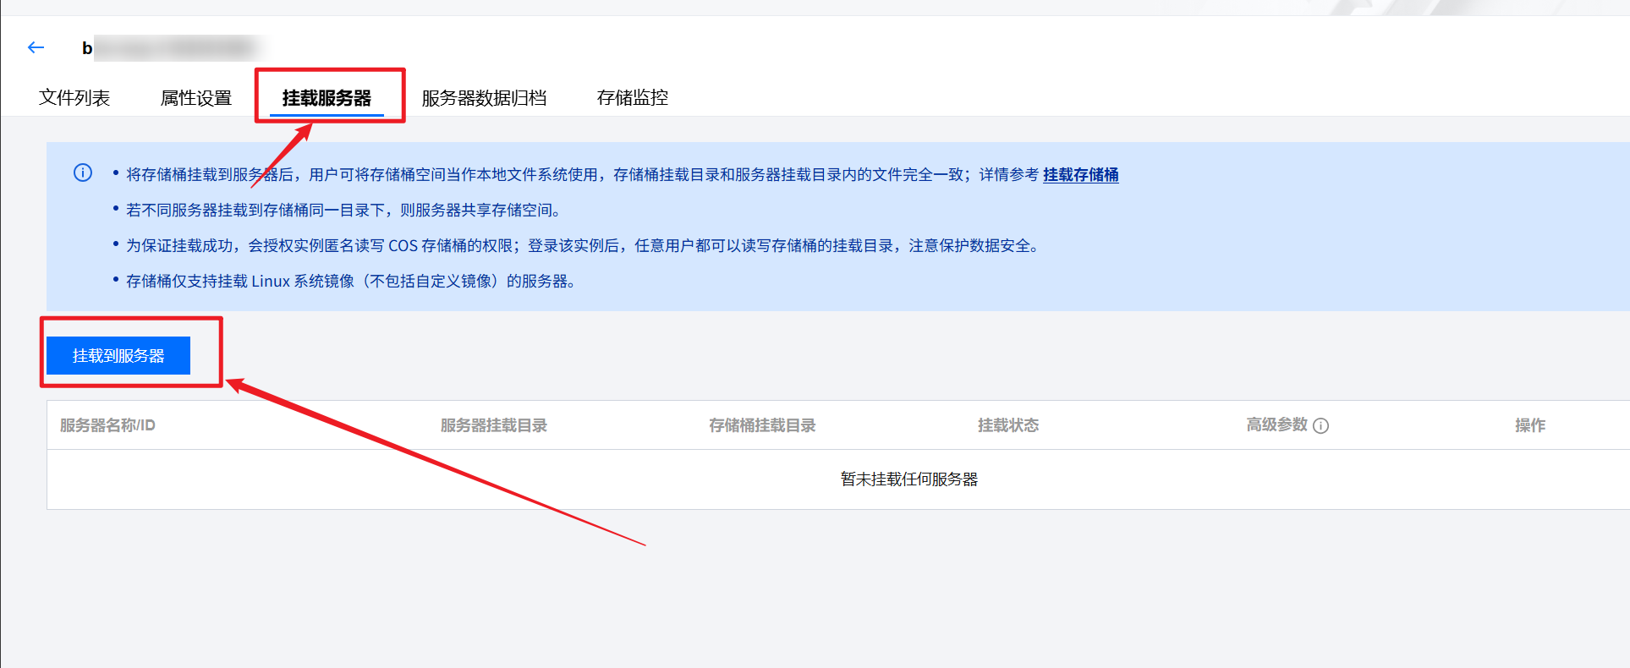Click the 服务器名称/ID column header

click(x=107, y=425)
